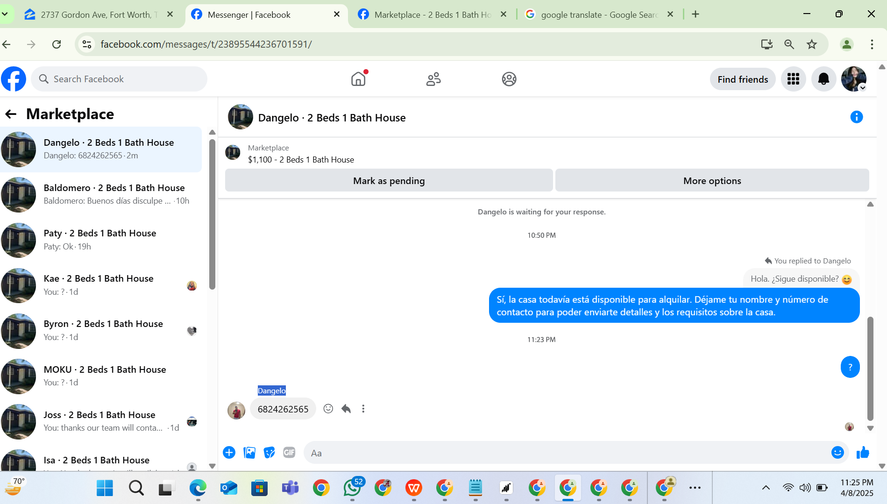
Task: Switch to the Marketplace - 2 Beds 1 Bath tab
Action: (432, 14)
